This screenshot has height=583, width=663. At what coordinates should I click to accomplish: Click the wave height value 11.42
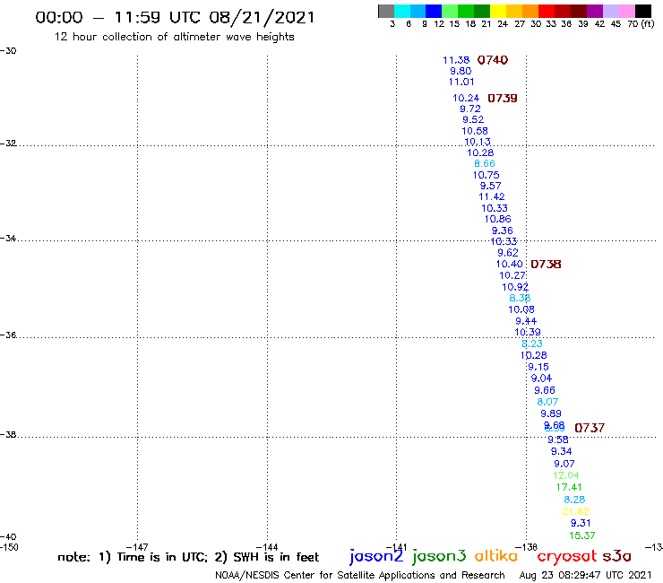pos(491,196)
